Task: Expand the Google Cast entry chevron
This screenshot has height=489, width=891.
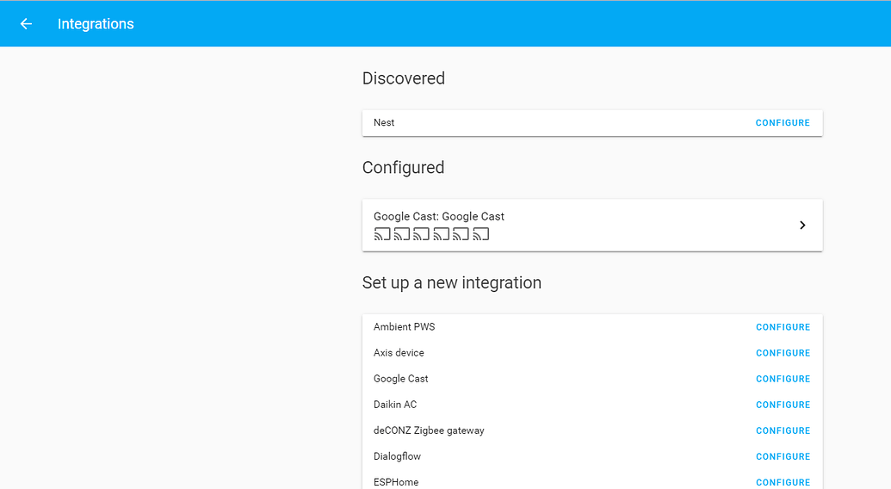Action: 802,226
